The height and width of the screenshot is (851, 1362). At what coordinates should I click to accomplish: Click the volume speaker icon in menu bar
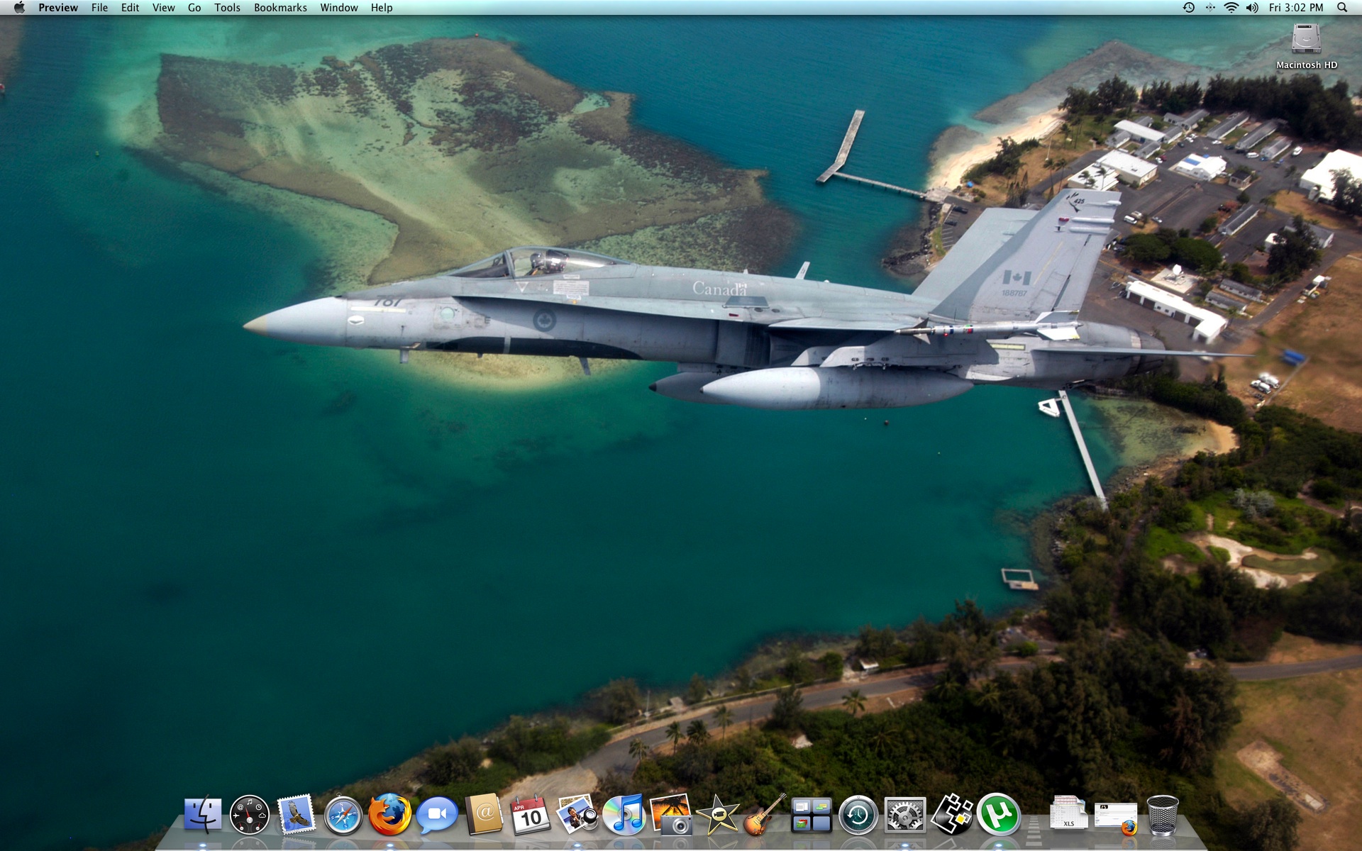coord(1252,8)
